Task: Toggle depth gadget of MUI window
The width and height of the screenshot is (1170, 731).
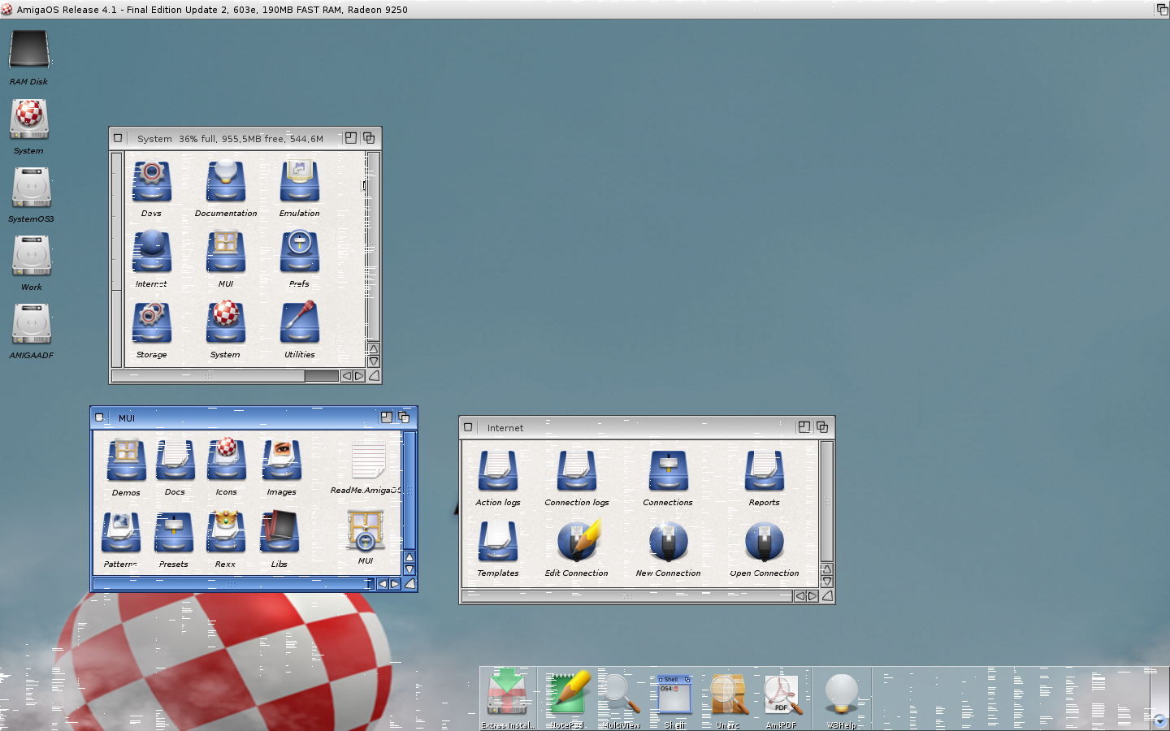Action: [404, 417]
